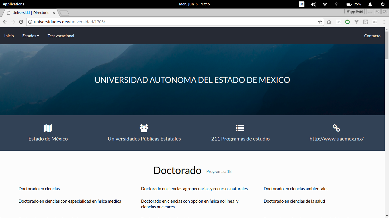
Task: Go to Inicio in the navbar
Action: pos(9,36)
